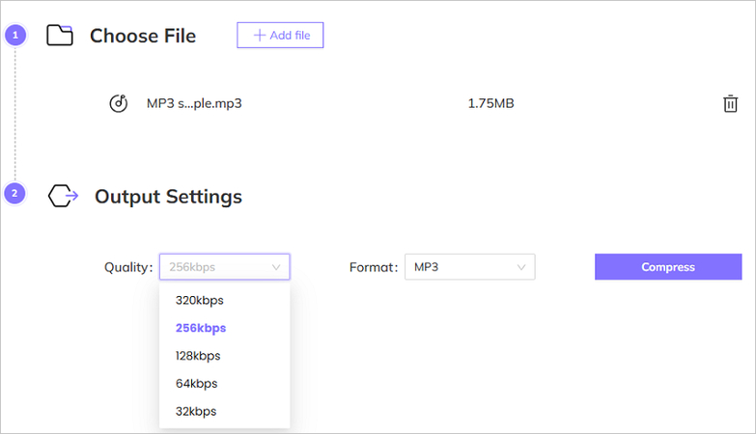Click the Output Settings heading
The width and height of the screenshot is (756, 434).
click(x=168, y=197)
